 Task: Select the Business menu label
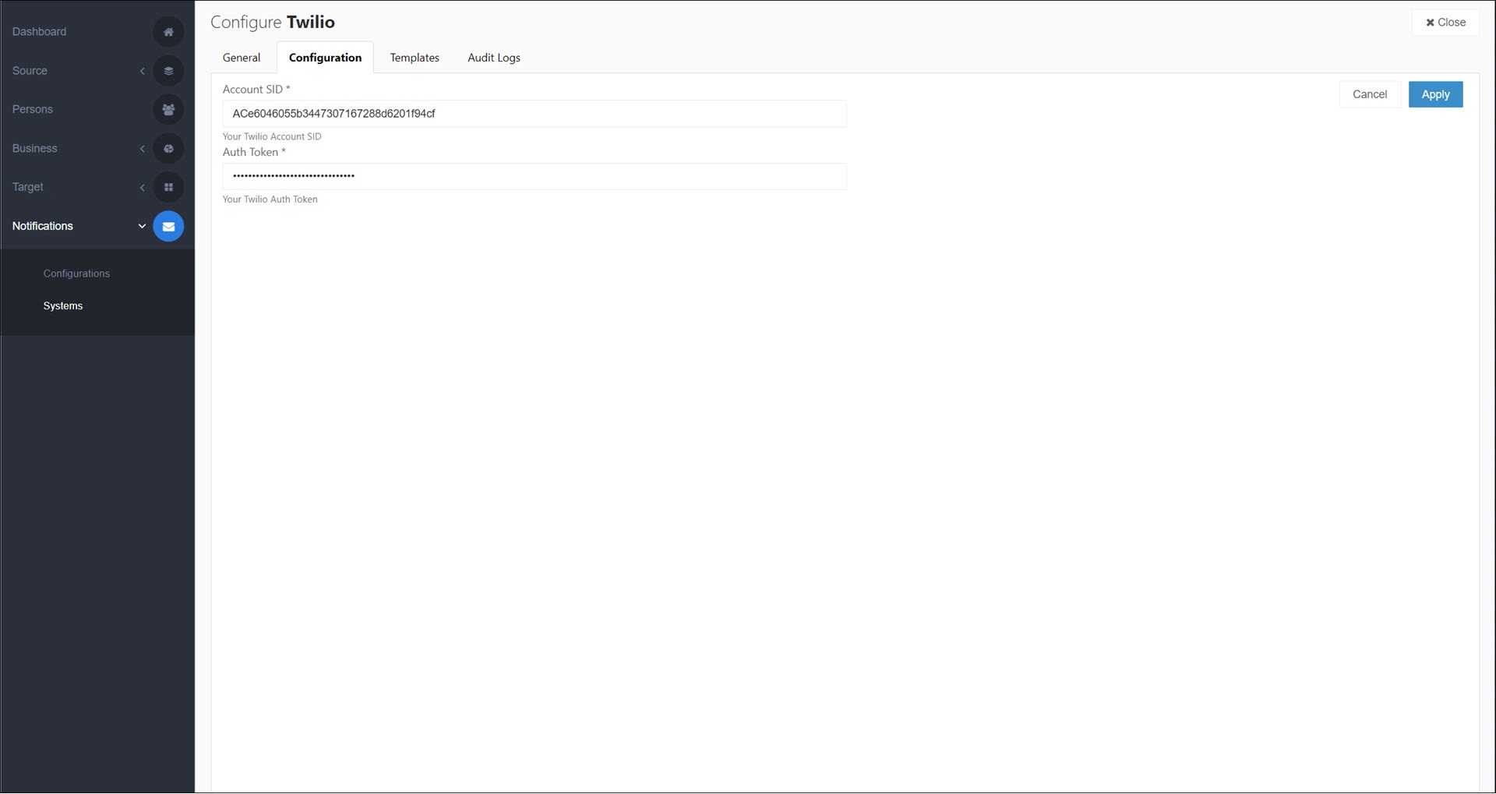point(35,149)
